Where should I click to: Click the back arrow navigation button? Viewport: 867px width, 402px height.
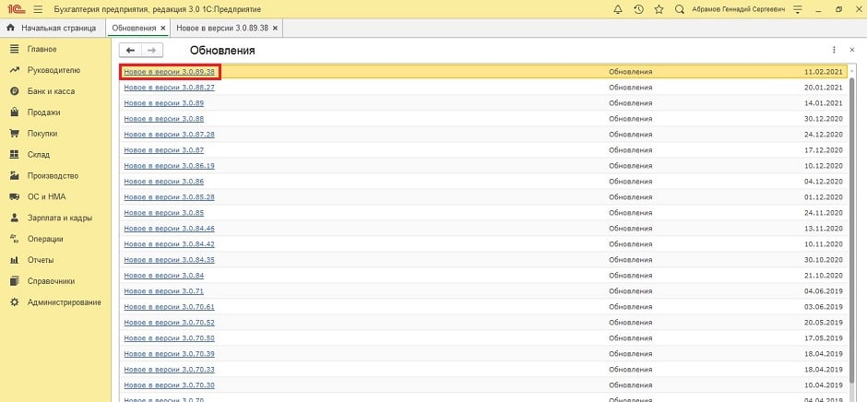click(131, 50)
